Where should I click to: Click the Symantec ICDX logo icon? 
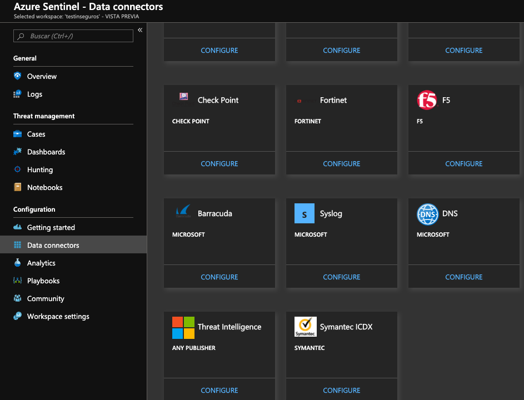(305, 327)
